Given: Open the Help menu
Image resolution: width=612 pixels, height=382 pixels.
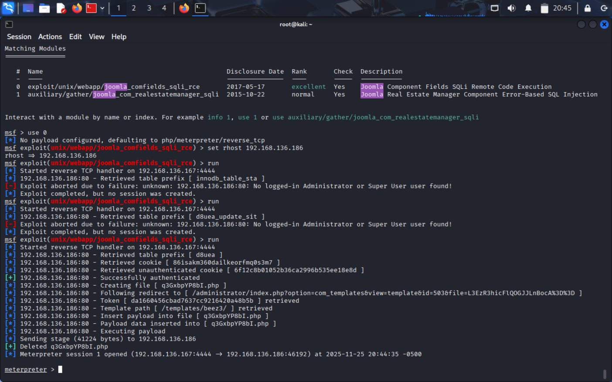Looking at the screenshot, I should tap(119, 37).
